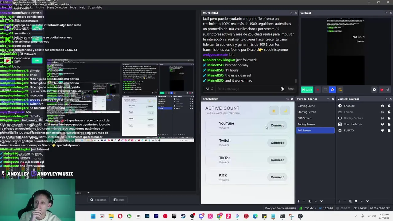
Task: Move vertical source down with arrow
Action: [368, 201]
